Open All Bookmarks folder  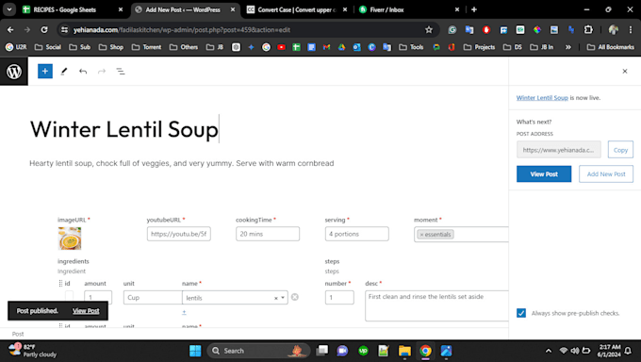610,47
